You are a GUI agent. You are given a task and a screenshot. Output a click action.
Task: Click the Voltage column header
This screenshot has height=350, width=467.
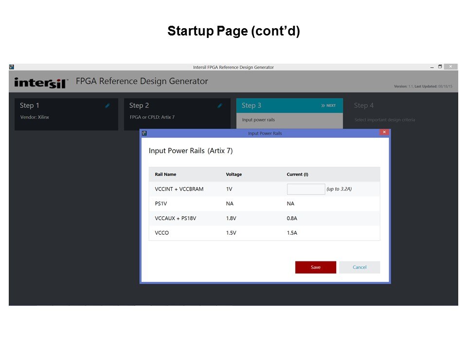click(233, 175)
